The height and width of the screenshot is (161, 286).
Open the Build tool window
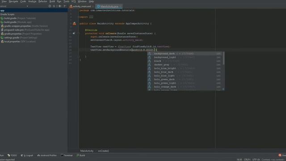click(80, 156)
